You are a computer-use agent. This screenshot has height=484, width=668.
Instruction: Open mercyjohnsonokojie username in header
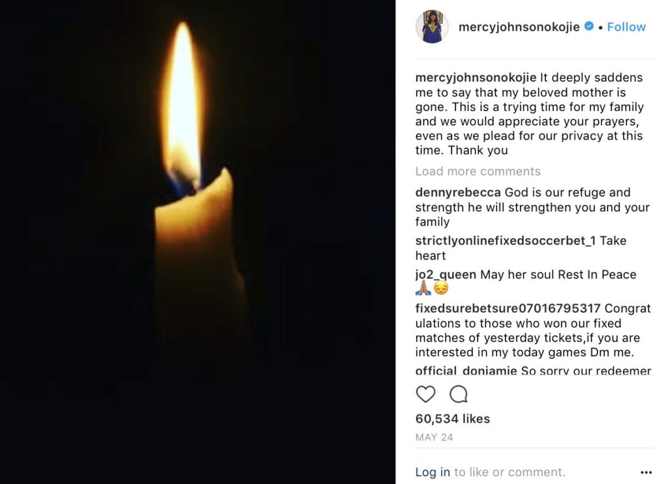(x=519, y=27)
